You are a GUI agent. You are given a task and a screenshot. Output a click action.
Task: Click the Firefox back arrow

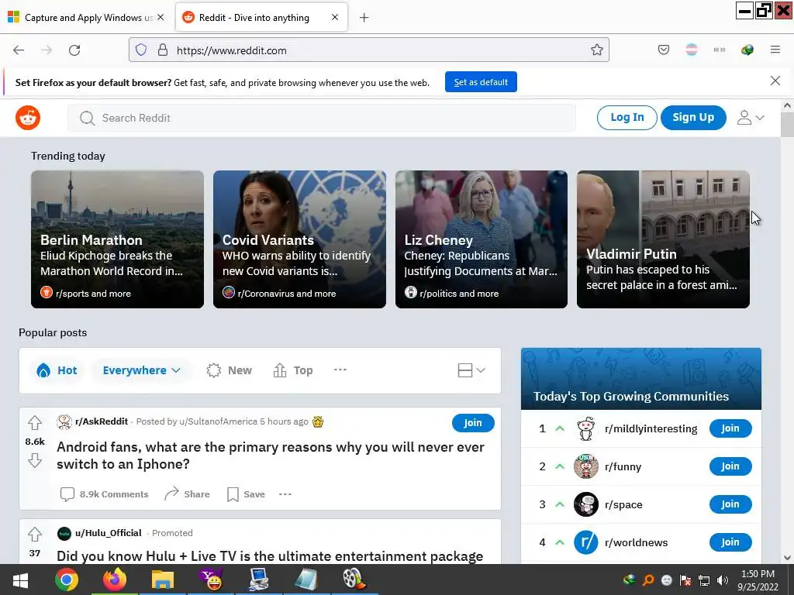[x=19, y=50]
